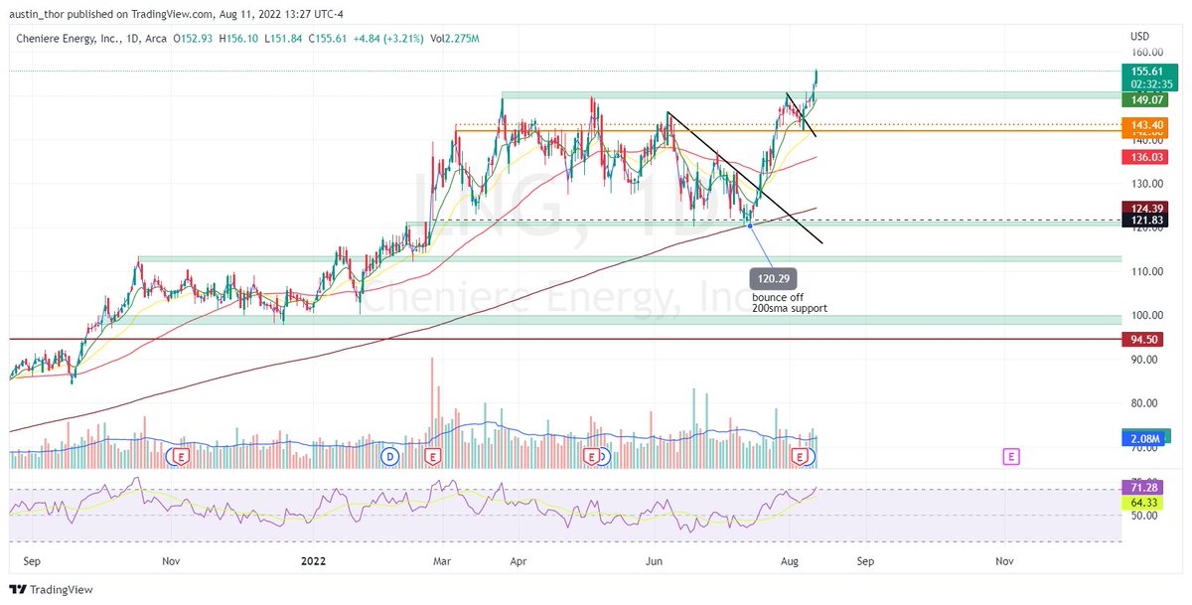Click the Mar label on time axis
Viewport: 1192px width, 605px height.
click(443, 560)
